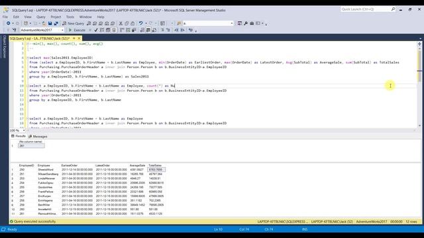Toggle IntelliSense Enabled button

coord(114,30)
